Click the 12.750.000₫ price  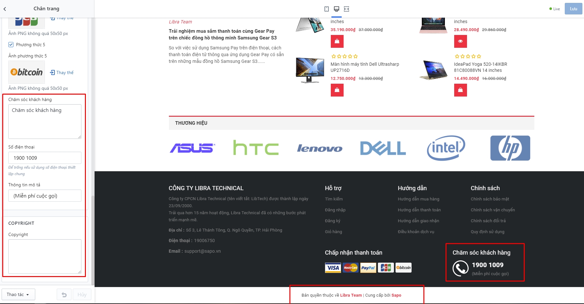(x=343, y=79)
